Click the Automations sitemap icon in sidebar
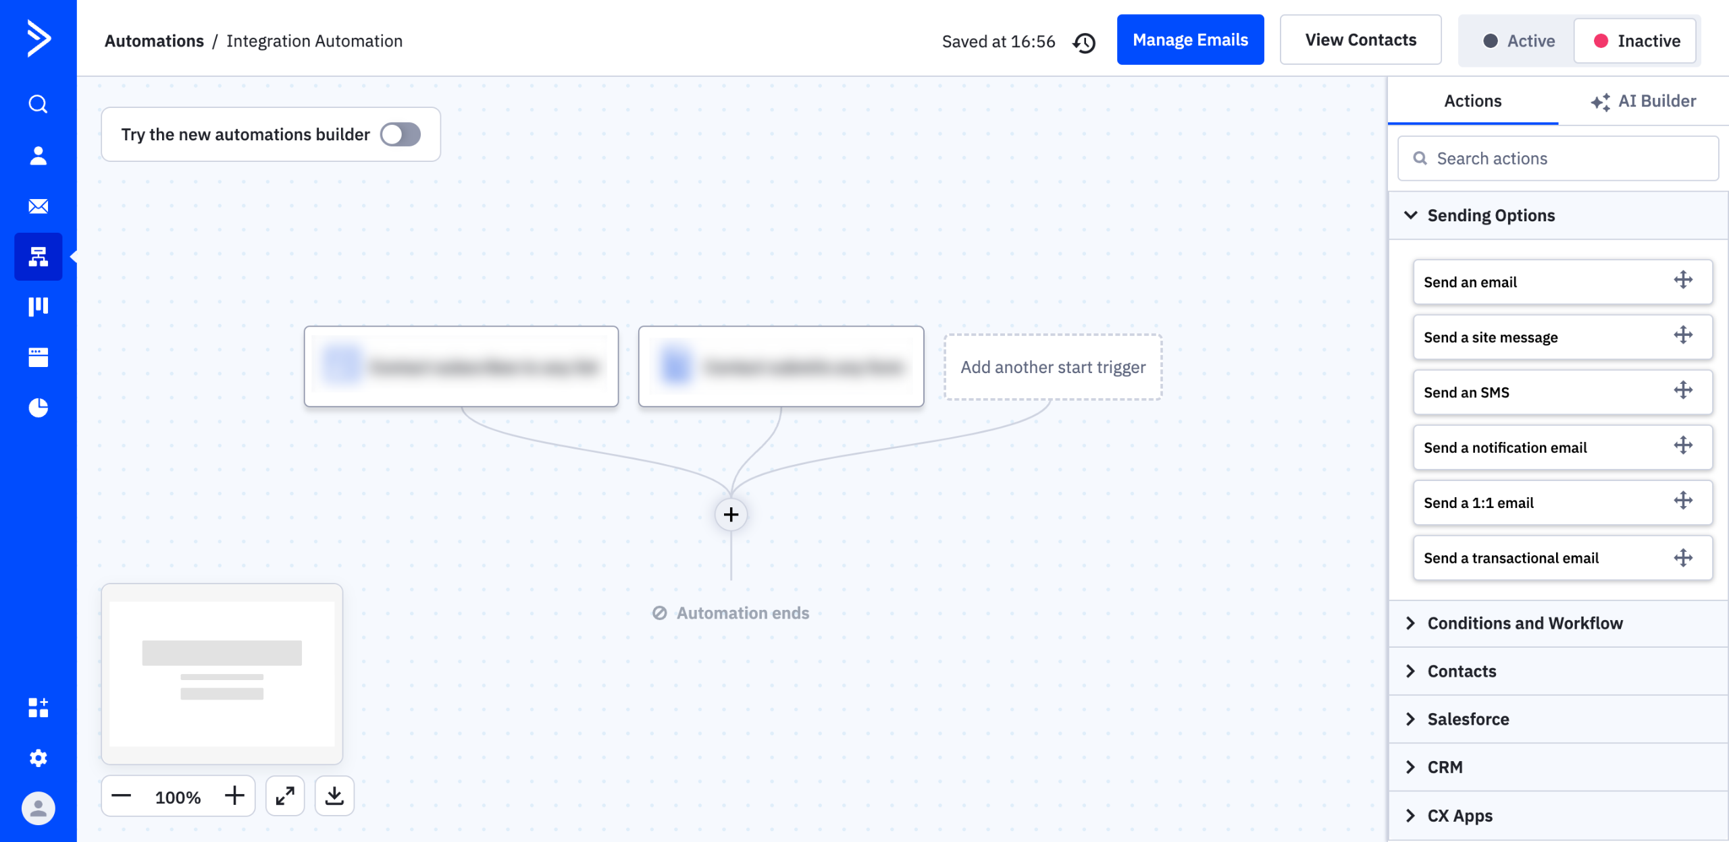 pyautogui.click(x=38, y=256)
